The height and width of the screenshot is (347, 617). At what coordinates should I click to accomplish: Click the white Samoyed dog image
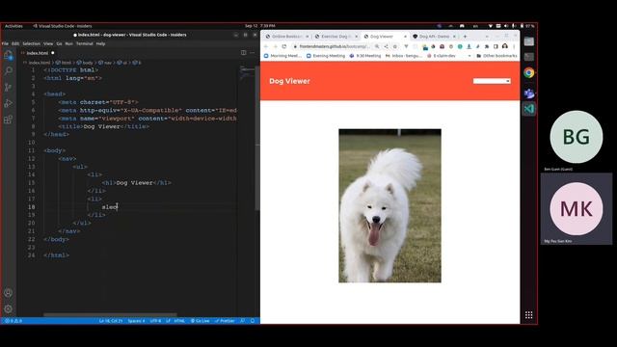coord(389,205)
